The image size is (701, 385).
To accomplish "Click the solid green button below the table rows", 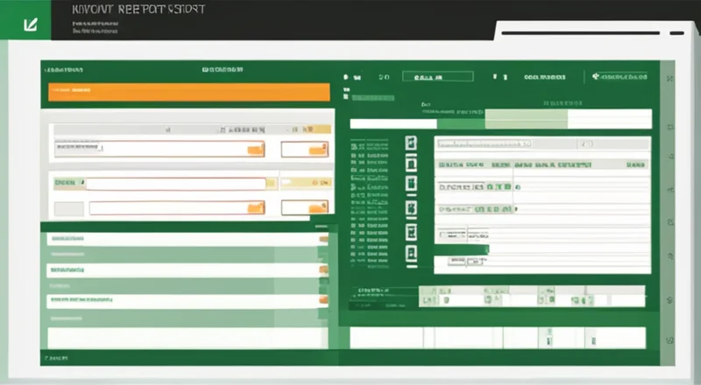I will coord(461,250).
